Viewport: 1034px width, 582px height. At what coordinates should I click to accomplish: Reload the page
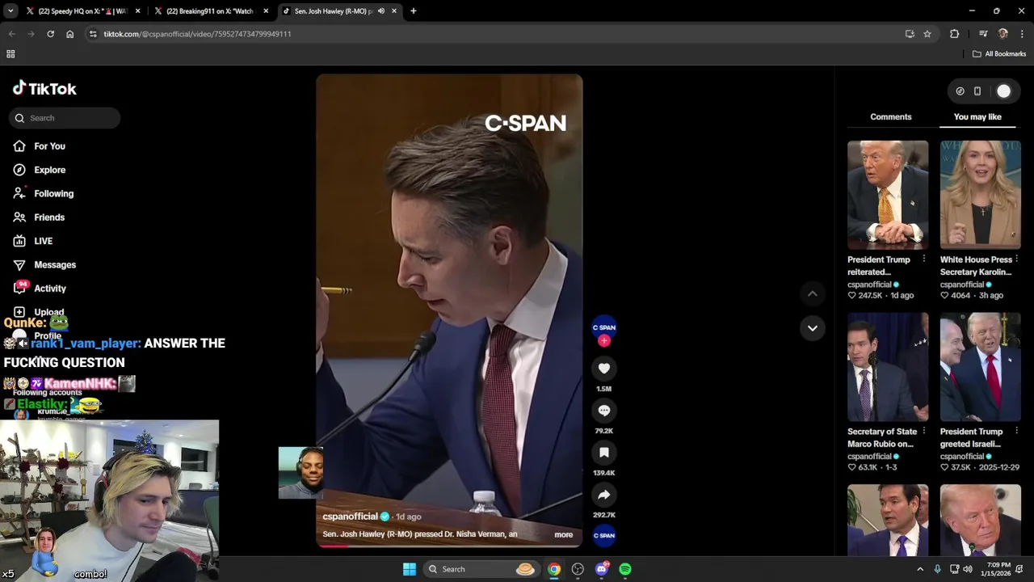pos(50,34)
